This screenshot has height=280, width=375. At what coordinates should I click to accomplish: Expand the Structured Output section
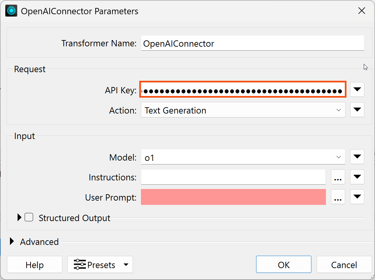(x=19, y=217)
